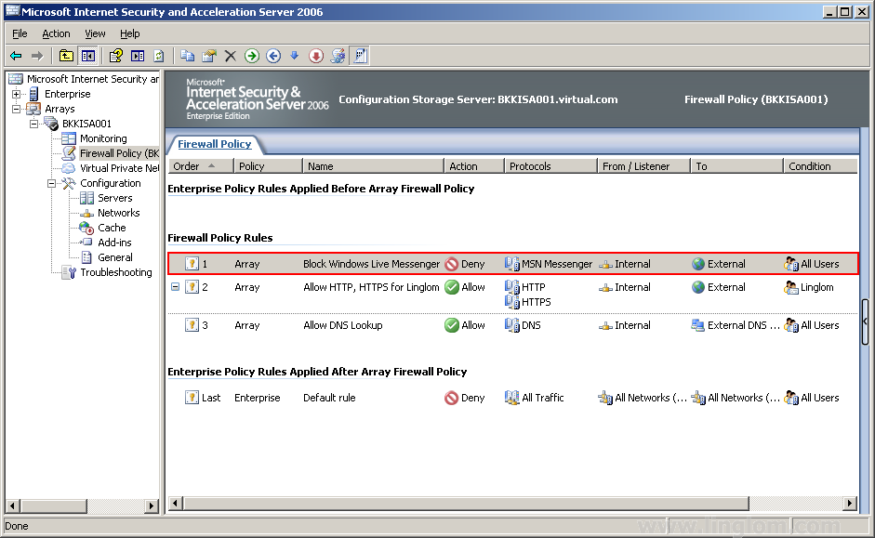The height and width of the screenshot is (538, 875).
Task: Open rule properties from the toolbar icon
Action: [x=209, y=56]
